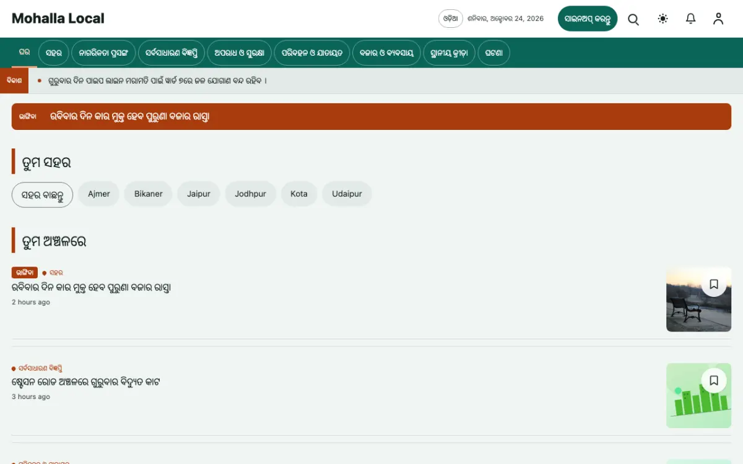Bookmark the green bar chart article

pos(714,380)
